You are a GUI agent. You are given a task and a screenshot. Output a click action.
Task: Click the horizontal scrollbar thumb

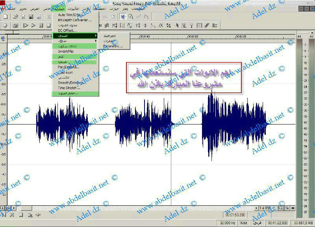click(x=26, y=208)
